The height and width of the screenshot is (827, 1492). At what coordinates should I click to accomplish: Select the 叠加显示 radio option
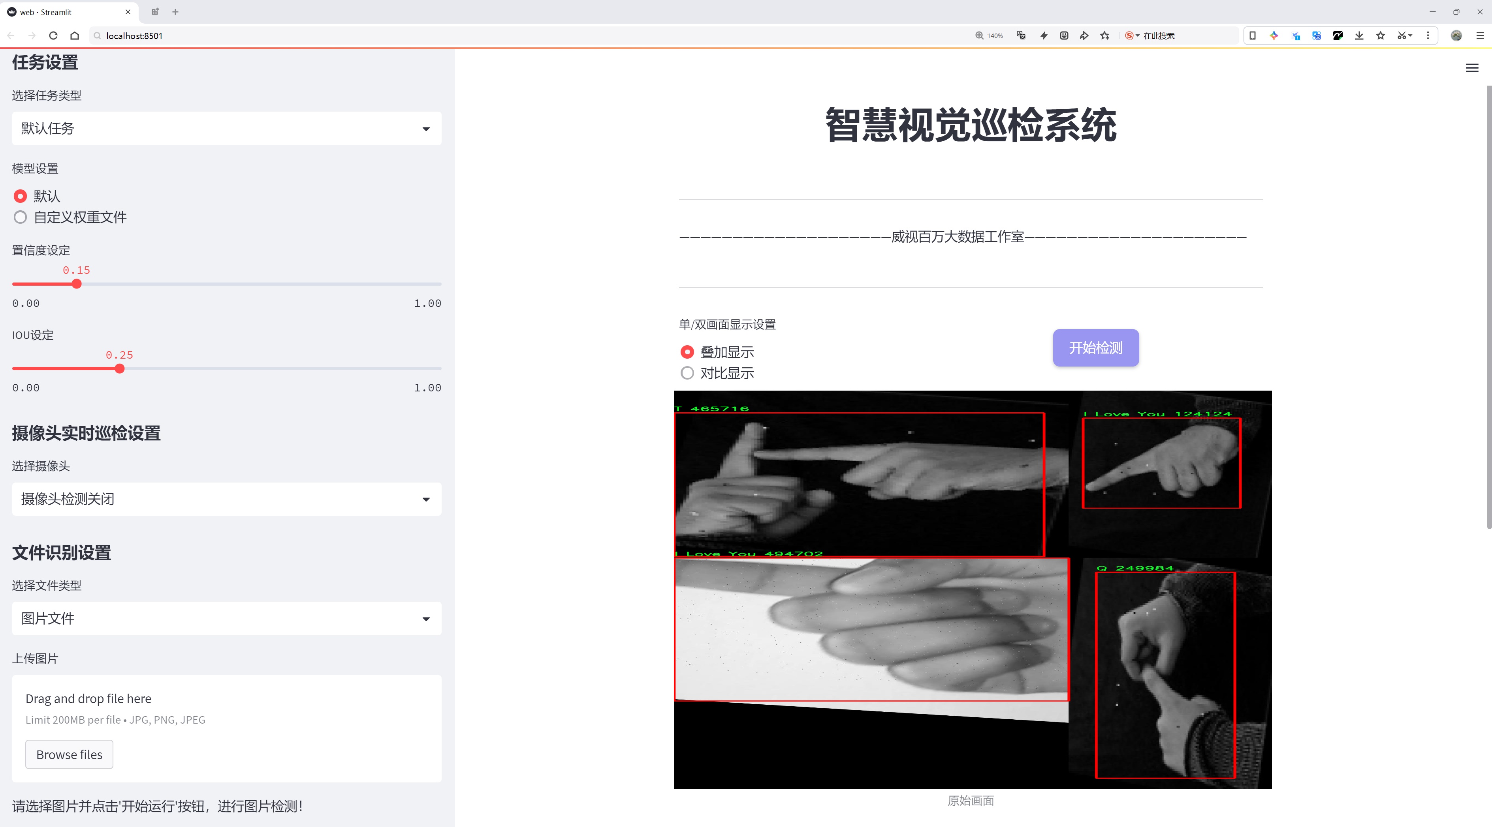click(687, 352)
